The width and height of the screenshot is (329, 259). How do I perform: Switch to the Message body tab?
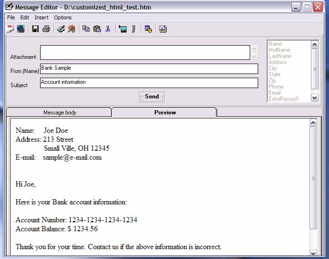[59, 113]
